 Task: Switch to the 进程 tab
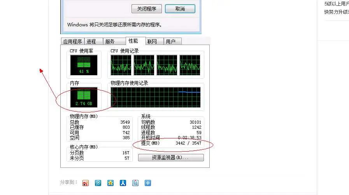[91, 42]
